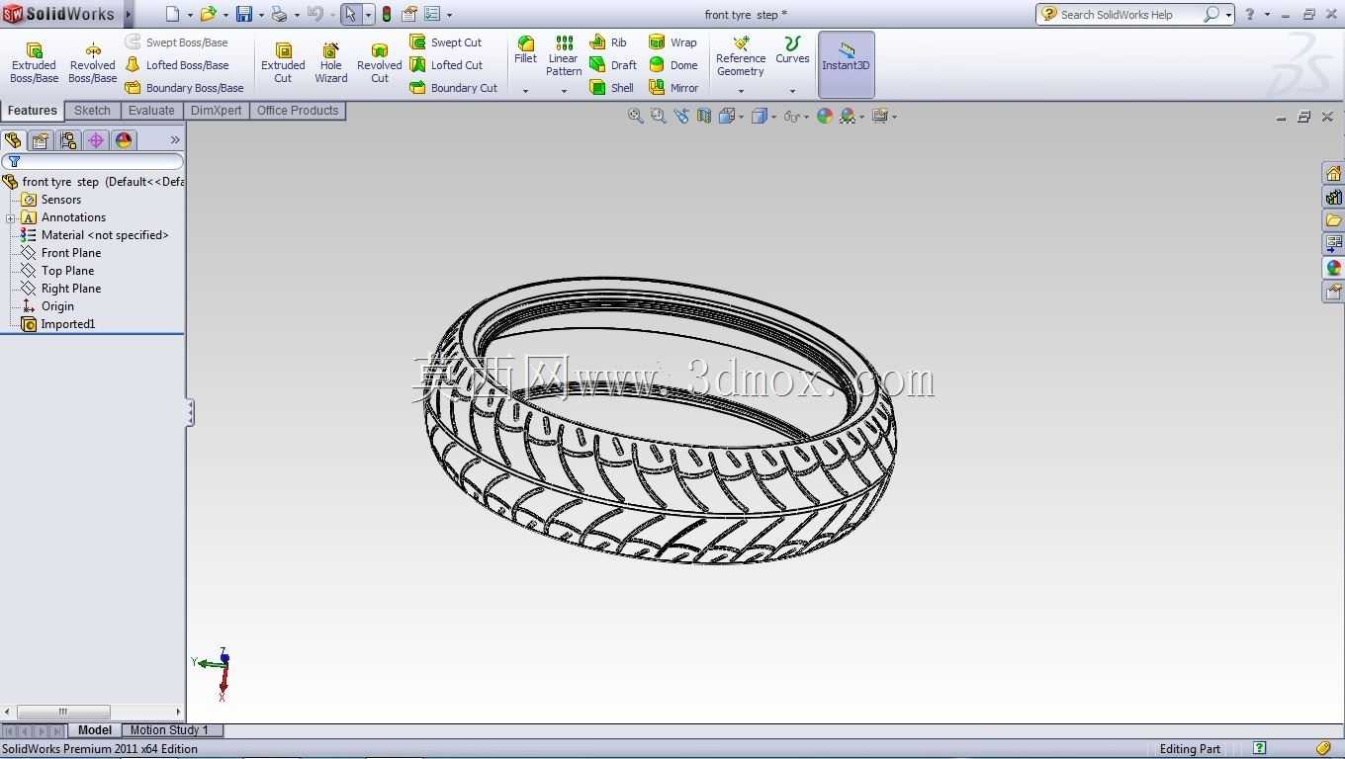Open the ConfigurationManager tab

coord(68,140)
